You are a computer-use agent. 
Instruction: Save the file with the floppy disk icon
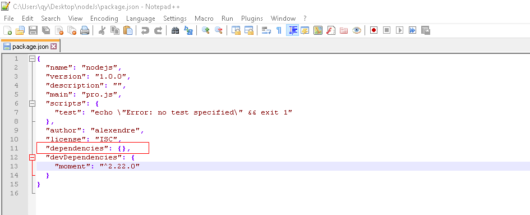coord(33,30)
